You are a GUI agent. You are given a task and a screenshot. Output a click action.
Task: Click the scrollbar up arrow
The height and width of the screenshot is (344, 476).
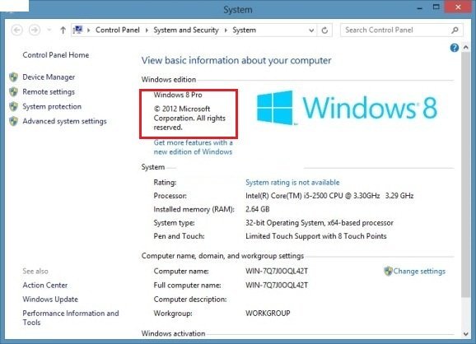coord(465,48)
